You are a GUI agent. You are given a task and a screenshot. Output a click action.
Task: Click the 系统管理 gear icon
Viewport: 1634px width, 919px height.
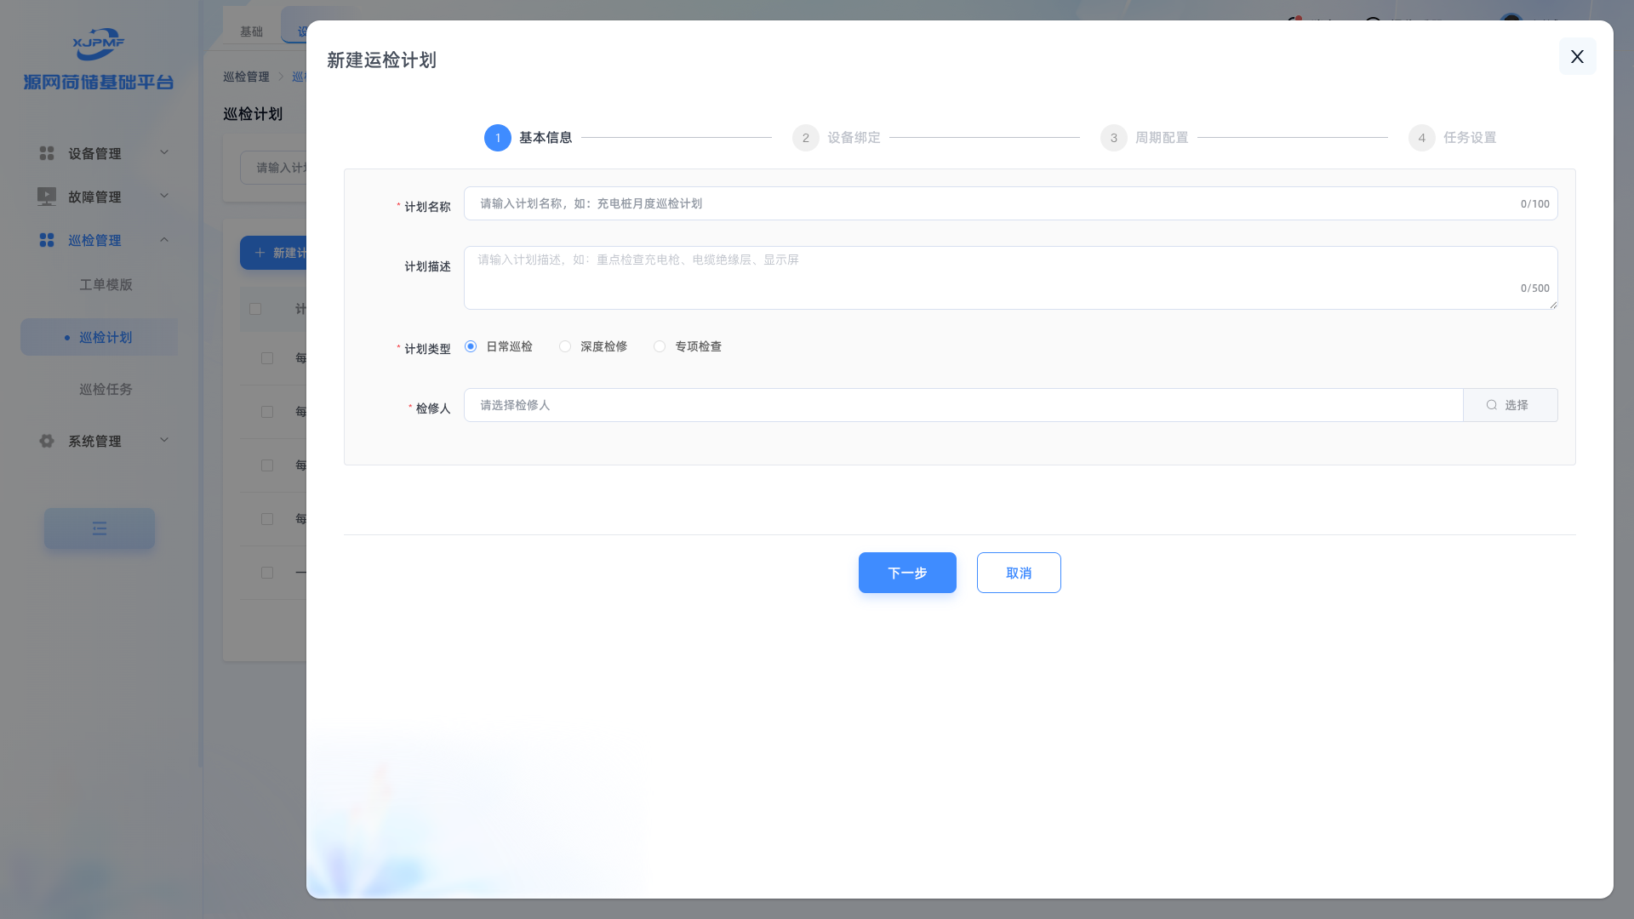tap(47, 441)
